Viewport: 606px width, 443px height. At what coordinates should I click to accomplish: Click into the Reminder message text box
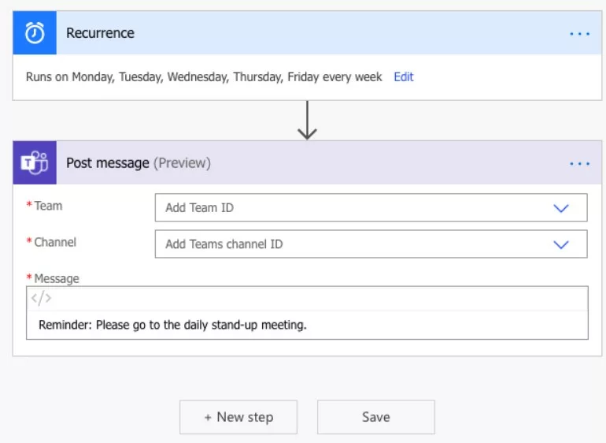(307, 325)
